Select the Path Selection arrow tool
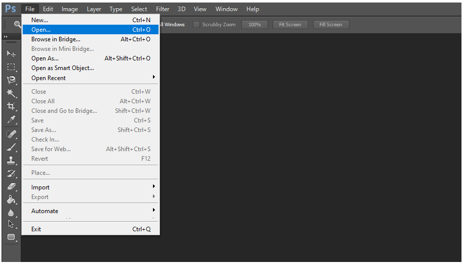 (11, 224)
